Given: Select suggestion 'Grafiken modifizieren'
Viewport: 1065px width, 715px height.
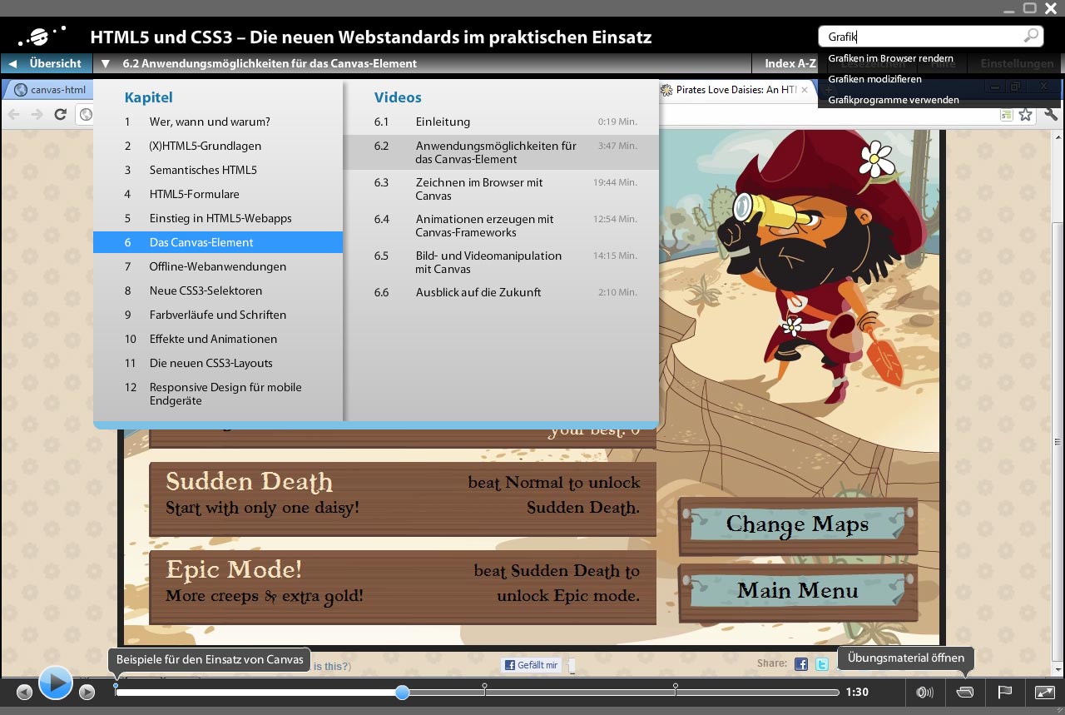Looking at the screenshot, I should click(874, 79).
